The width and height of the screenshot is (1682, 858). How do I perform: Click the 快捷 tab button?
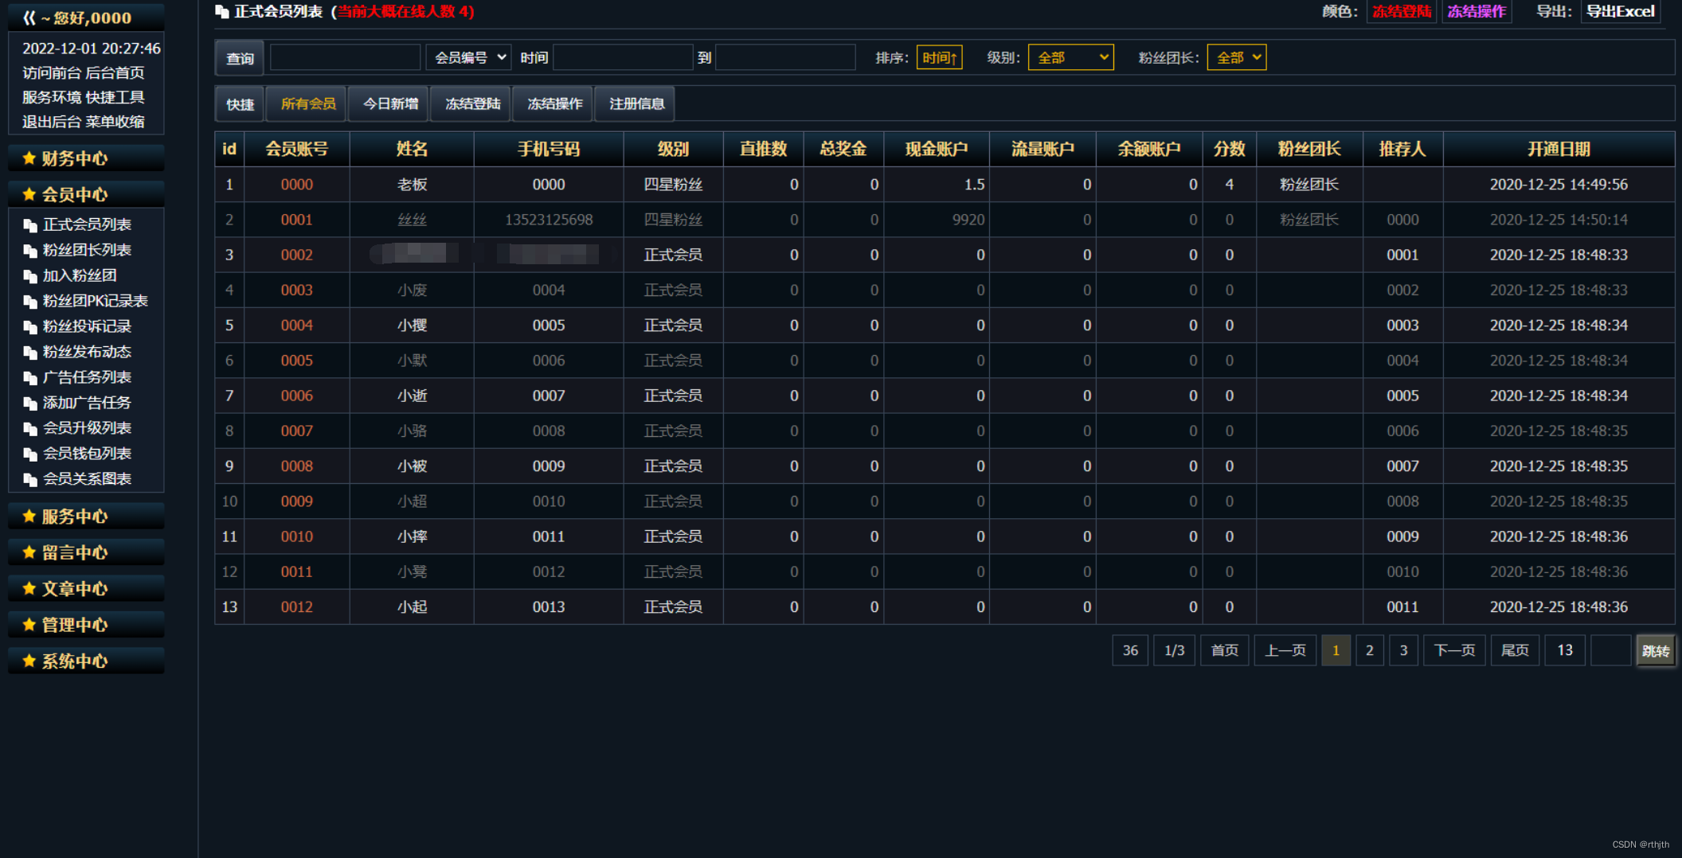240,103
